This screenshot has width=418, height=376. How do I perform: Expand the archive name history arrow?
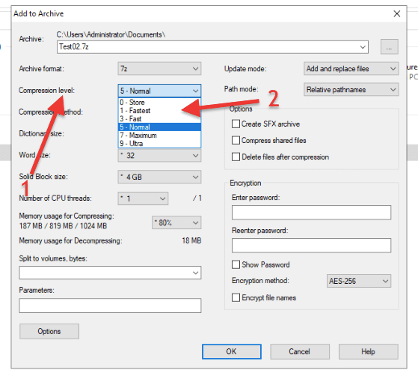363,47
